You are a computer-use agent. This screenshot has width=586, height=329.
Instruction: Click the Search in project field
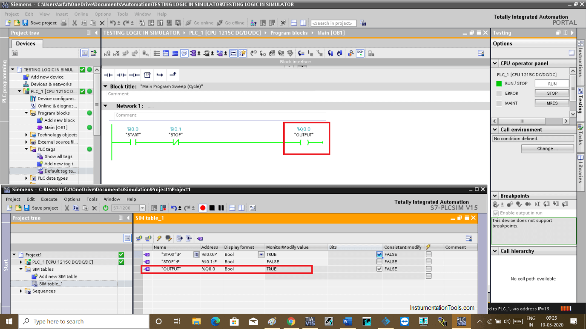333,23
